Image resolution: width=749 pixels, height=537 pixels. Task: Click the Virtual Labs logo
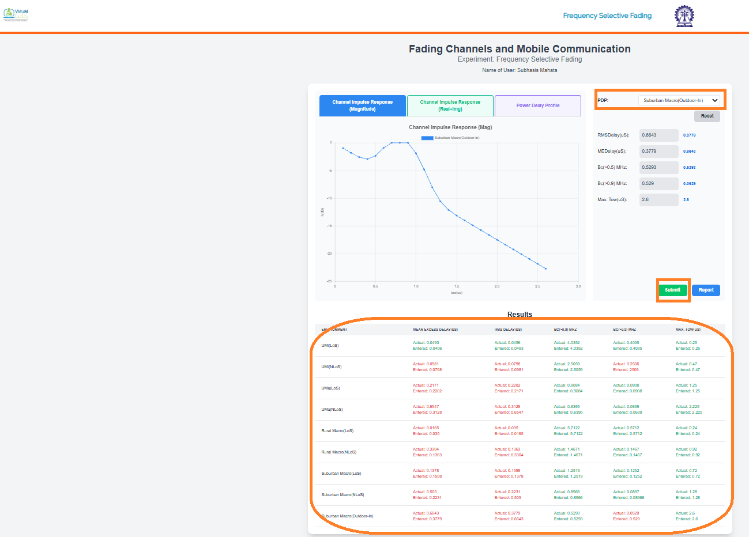click(16, 14)
